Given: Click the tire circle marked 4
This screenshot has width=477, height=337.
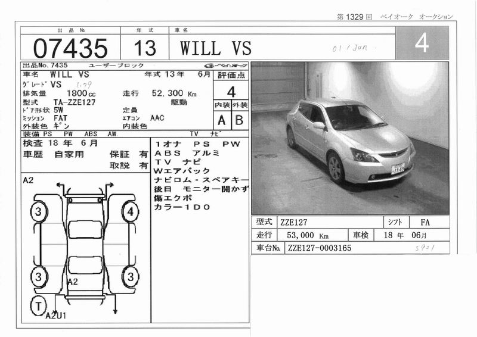Looking at the screenshot, I should point(130,211).
